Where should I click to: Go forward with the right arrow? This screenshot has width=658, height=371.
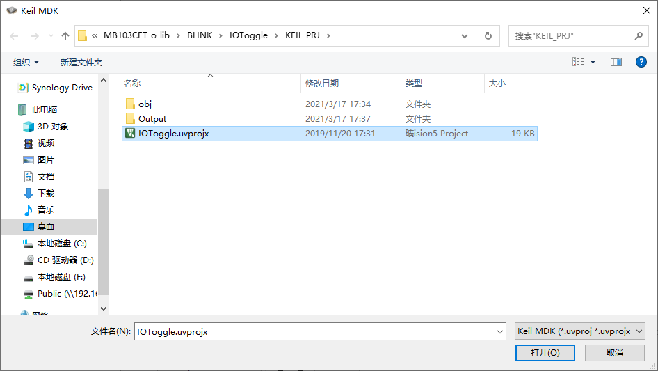(34, 36)
